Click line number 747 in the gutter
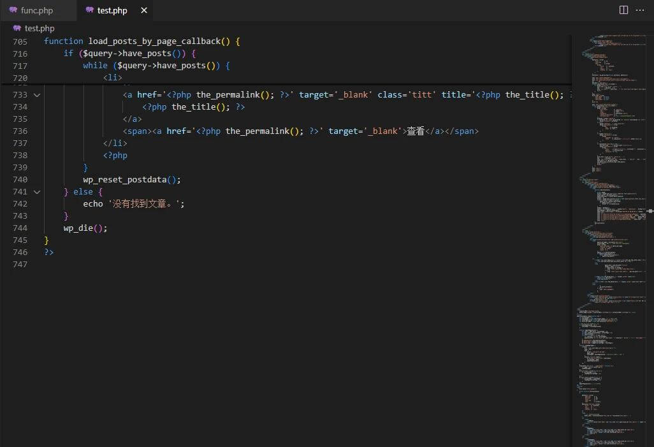This screenshot has width=654, height=447. coord(20,264)
